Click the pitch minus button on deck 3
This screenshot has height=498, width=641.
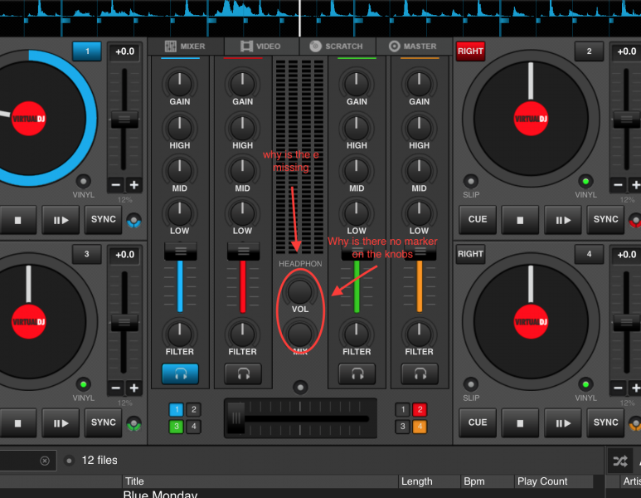[115, 388]
